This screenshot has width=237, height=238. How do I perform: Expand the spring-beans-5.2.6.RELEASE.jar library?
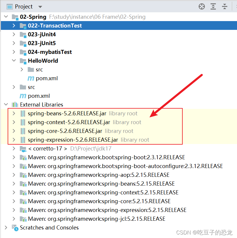pyautogui.click(x=14, y=113)
